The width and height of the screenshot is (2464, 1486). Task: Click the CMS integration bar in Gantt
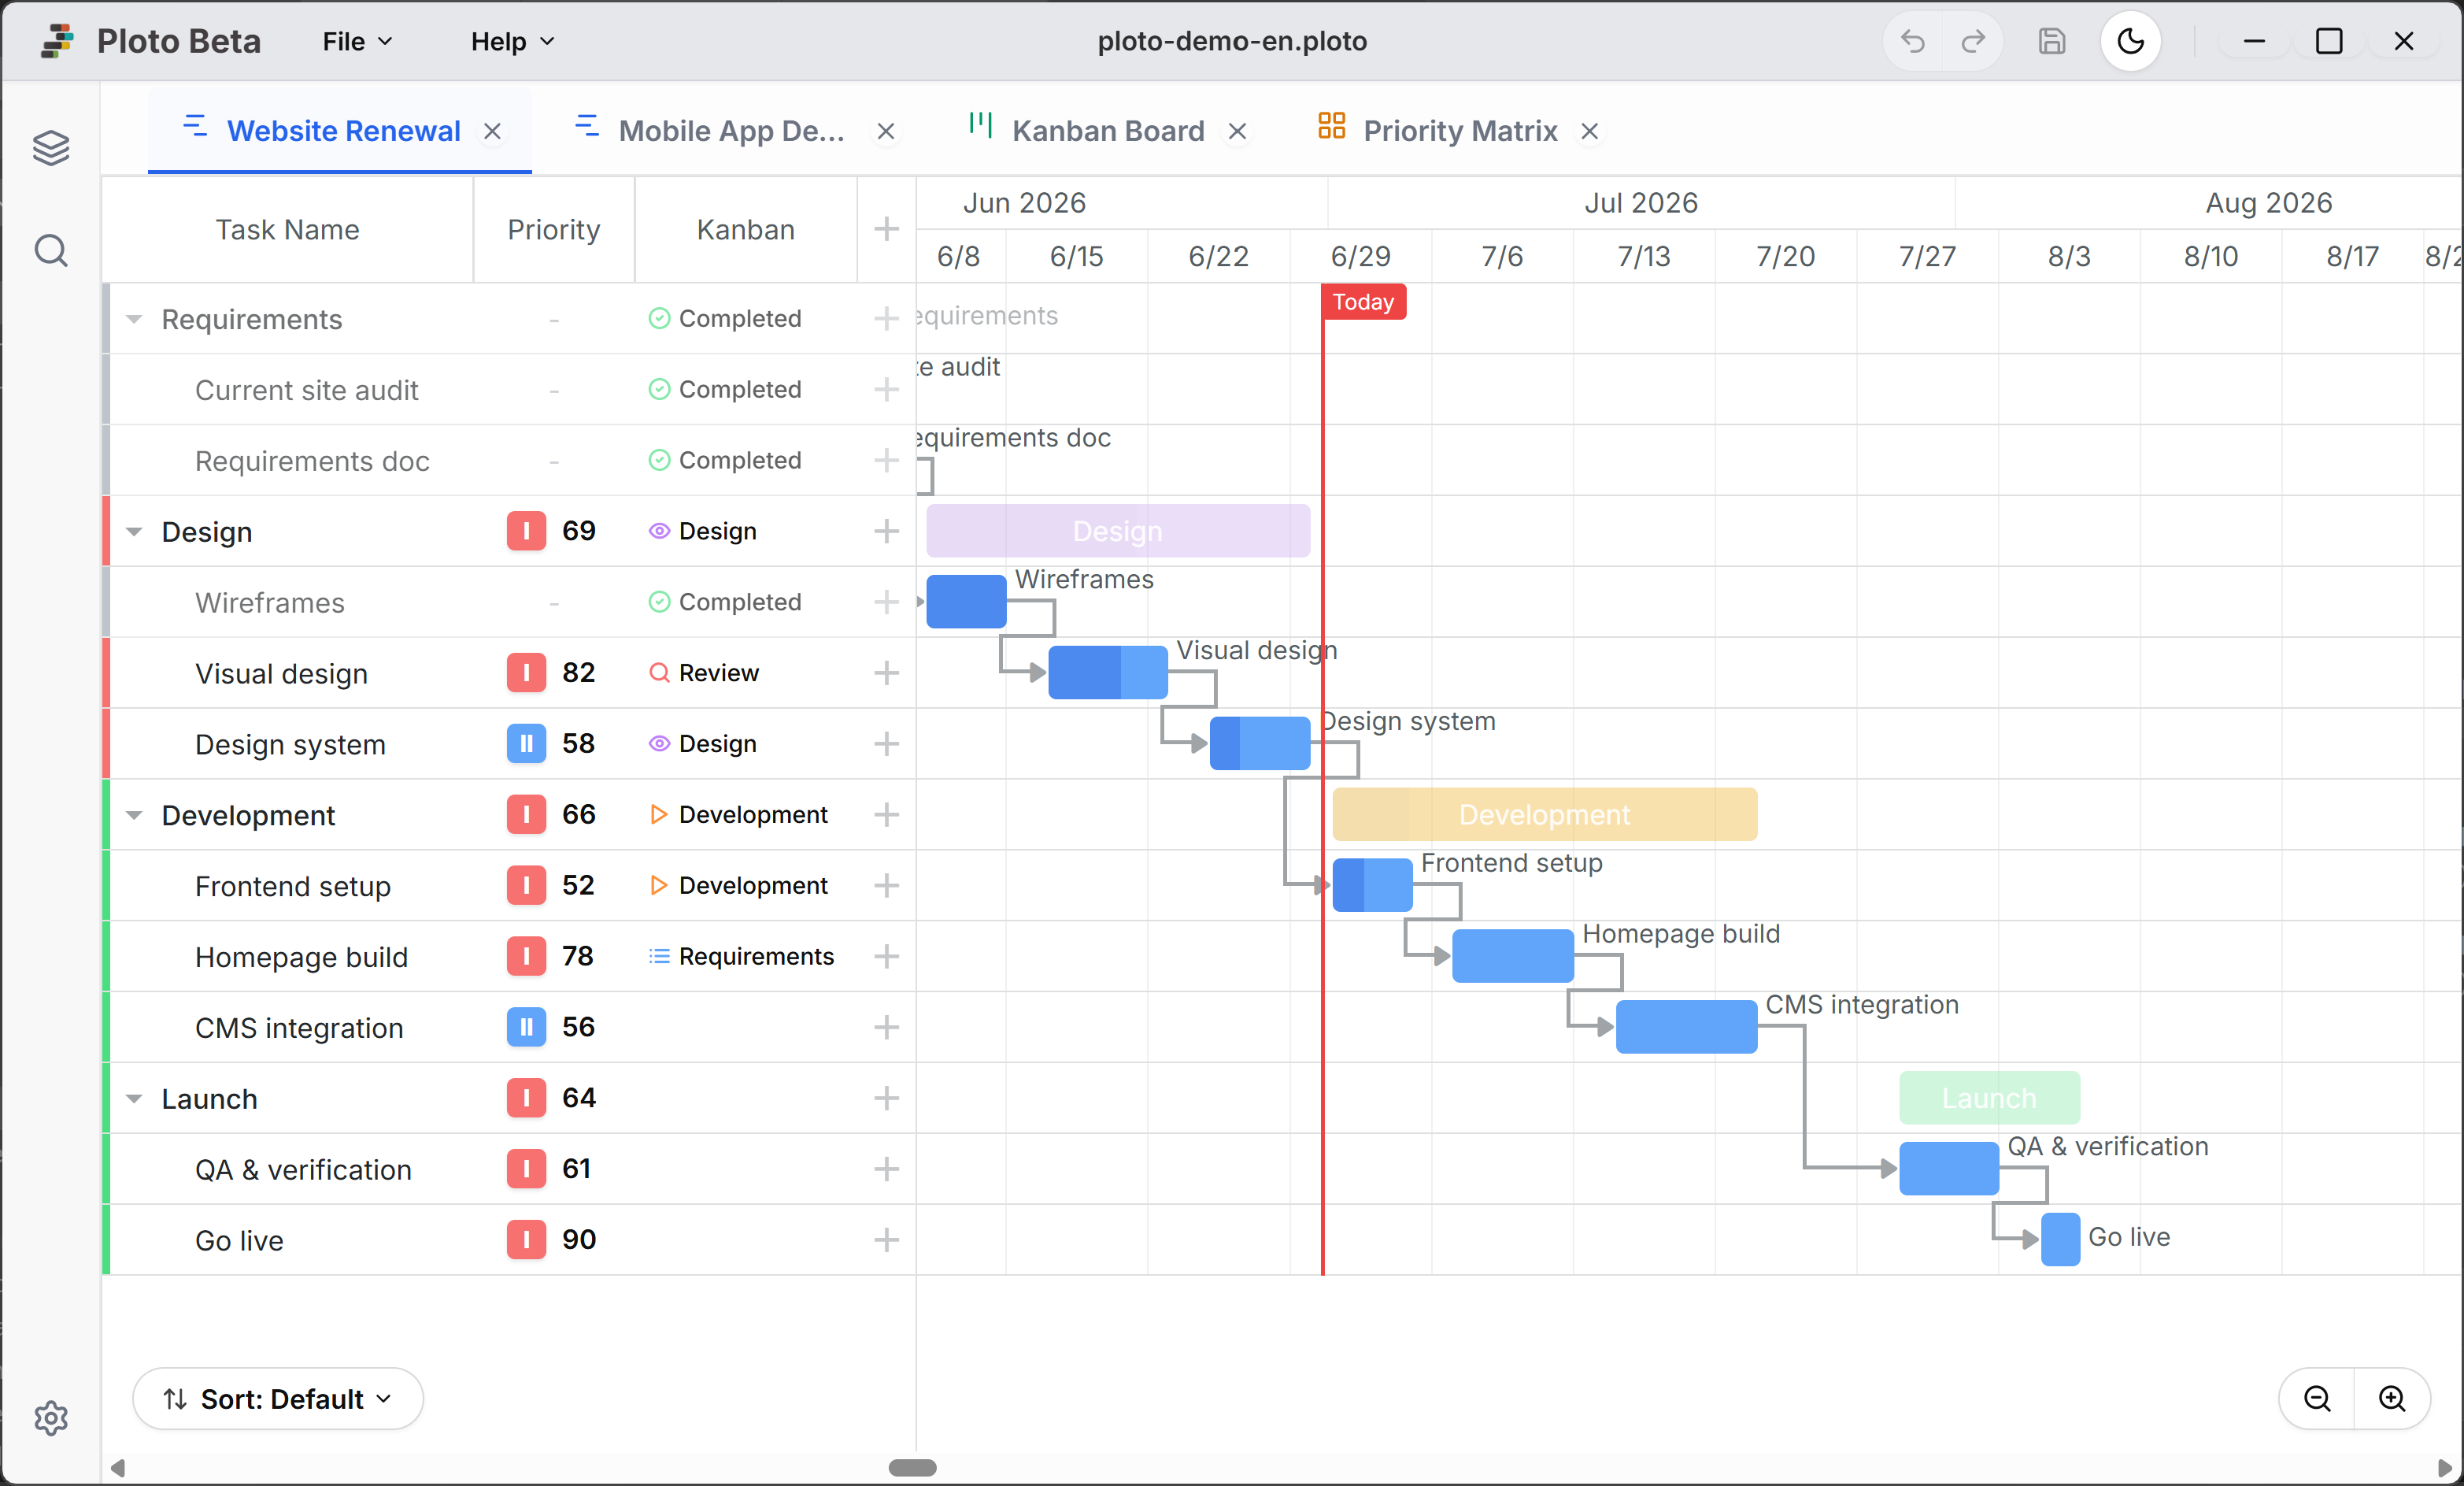[x=1686, y=1027]
